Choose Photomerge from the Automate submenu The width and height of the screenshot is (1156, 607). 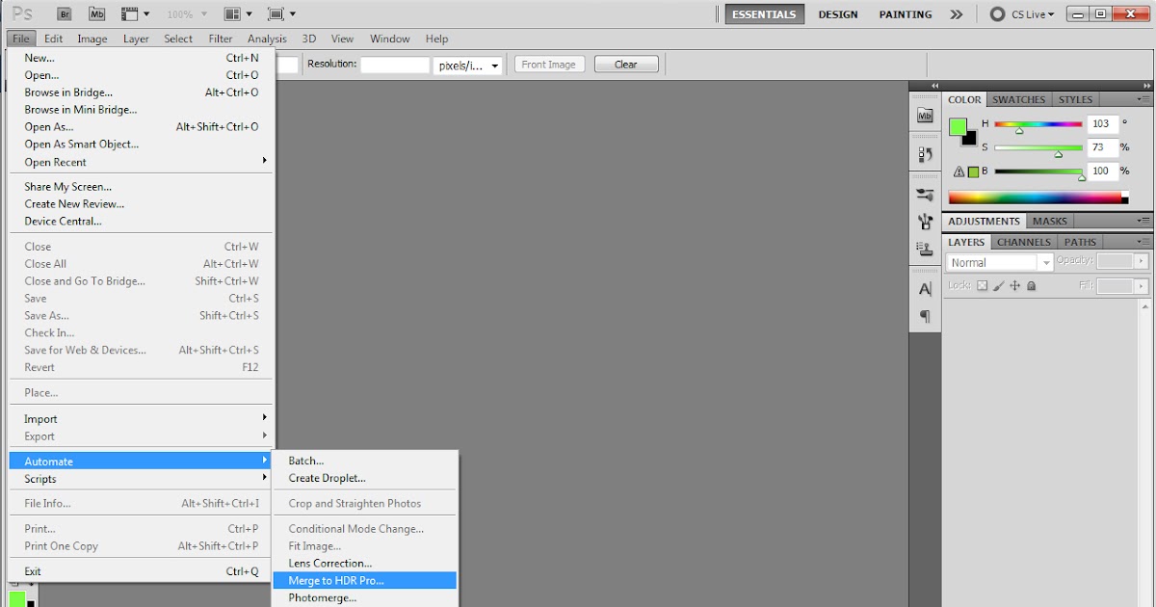pyautogui.click(x=365, y=597)
